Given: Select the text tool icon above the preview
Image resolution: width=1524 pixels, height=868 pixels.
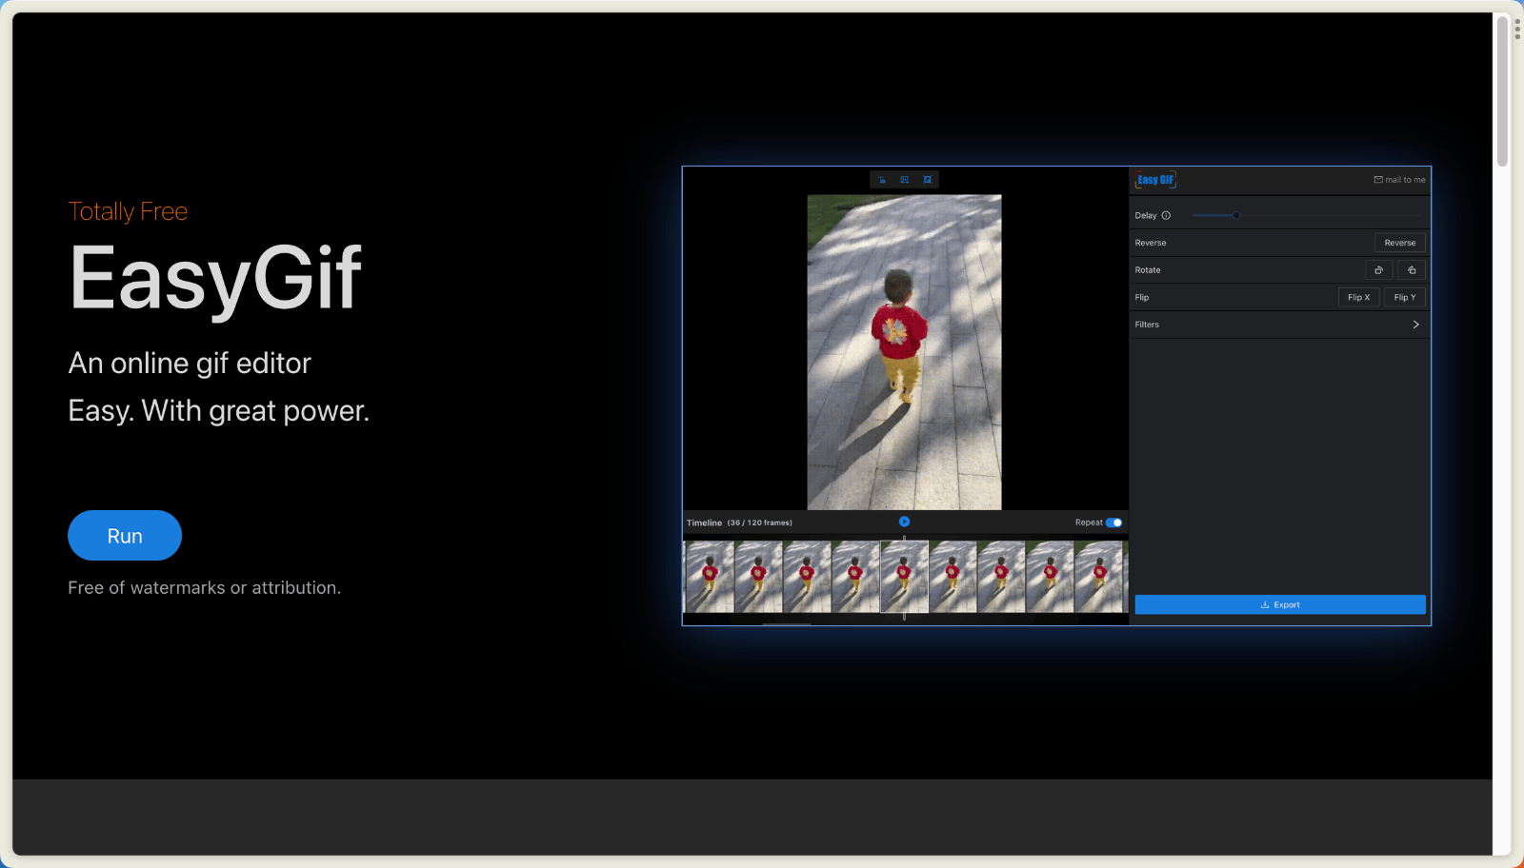Looking at the screenshot, I should click(x=882, y=179).
